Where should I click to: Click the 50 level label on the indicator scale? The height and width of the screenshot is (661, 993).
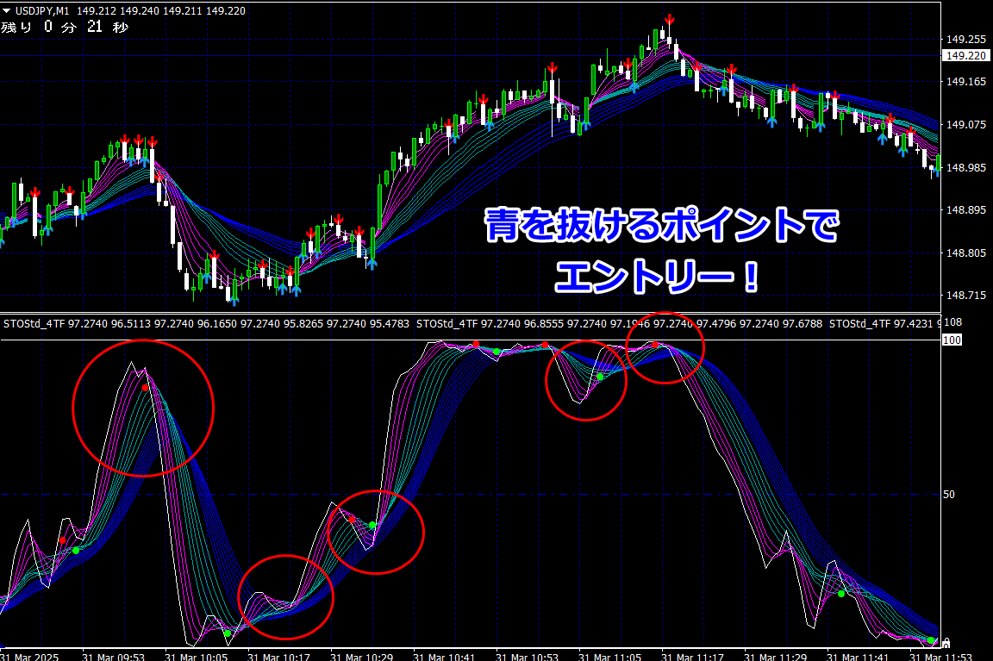pos(949,495)
